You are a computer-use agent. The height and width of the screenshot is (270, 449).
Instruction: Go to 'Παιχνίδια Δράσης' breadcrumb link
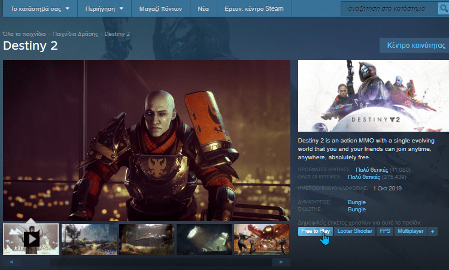tap(75, 34)
